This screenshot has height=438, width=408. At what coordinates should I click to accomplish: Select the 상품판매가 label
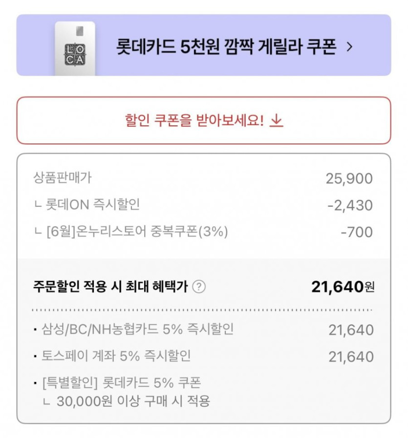pyautogui.click(x=63, y=178)
